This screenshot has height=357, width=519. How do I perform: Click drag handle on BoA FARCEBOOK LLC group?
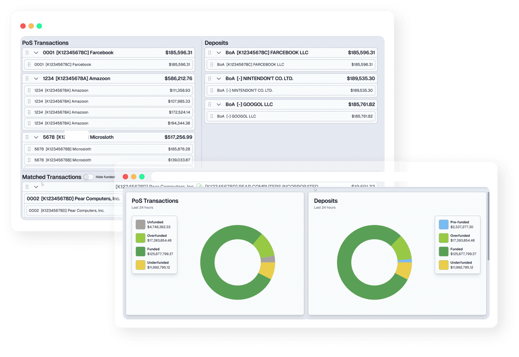(x=210, y=53)
